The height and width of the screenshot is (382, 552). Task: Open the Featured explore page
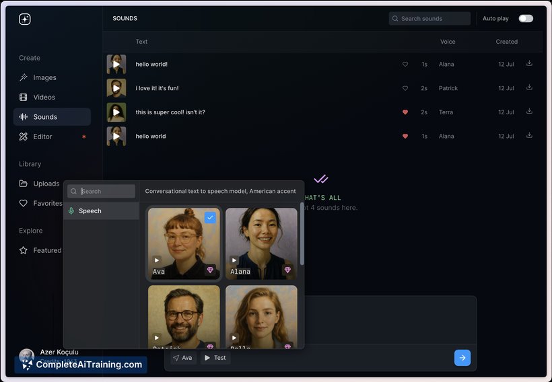coord(40,250)
